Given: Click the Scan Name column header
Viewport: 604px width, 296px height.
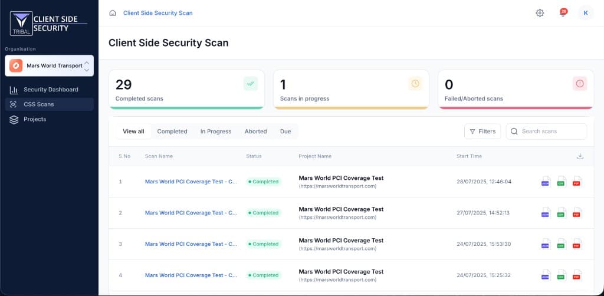Looking at the screenshot, I should pos(159,156).
